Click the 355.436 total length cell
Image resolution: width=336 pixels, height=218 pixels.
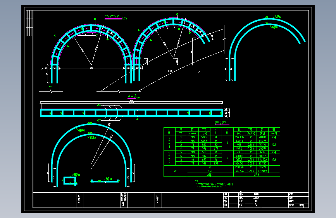[239, 137]
